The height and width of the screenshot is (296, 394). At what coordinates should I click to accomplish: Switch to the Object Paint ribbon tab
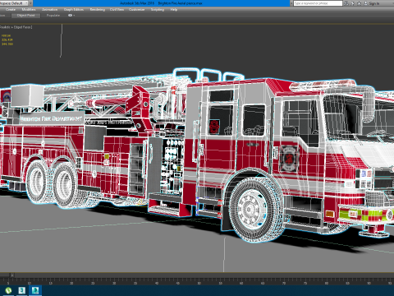[25, 16]
